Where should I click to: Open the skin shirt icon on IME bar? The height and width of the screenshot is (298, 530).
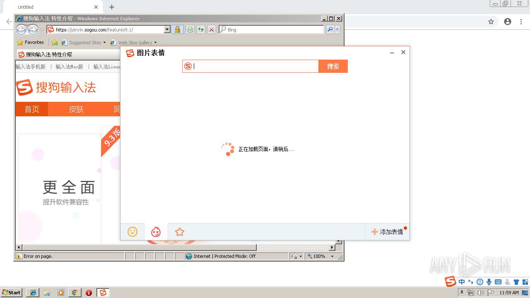pos(516,282)
